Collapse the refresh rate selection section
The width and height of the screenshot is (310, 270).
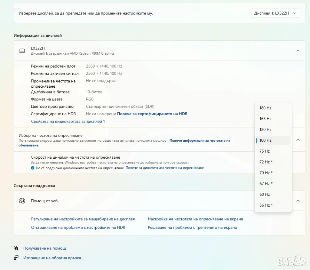(x=298, y=140)
